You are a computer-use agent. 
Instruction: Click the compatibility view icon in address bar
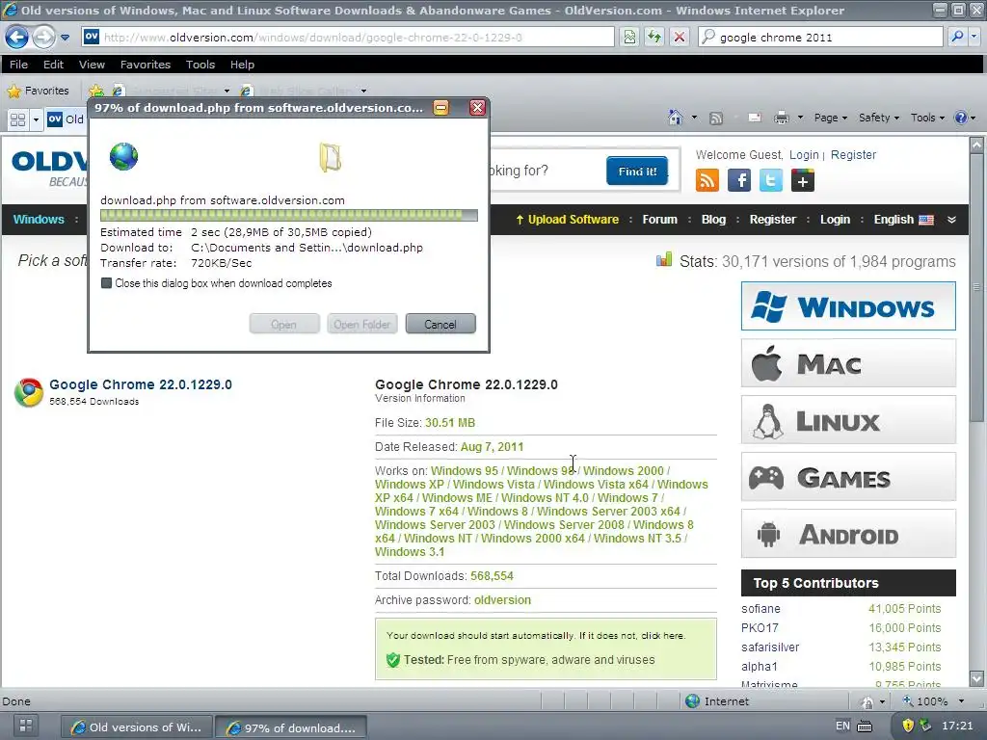click(628, 38)
